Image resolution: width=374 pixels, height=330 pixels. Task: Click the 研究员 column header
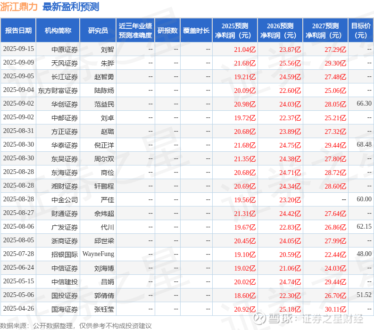(98, 30)
